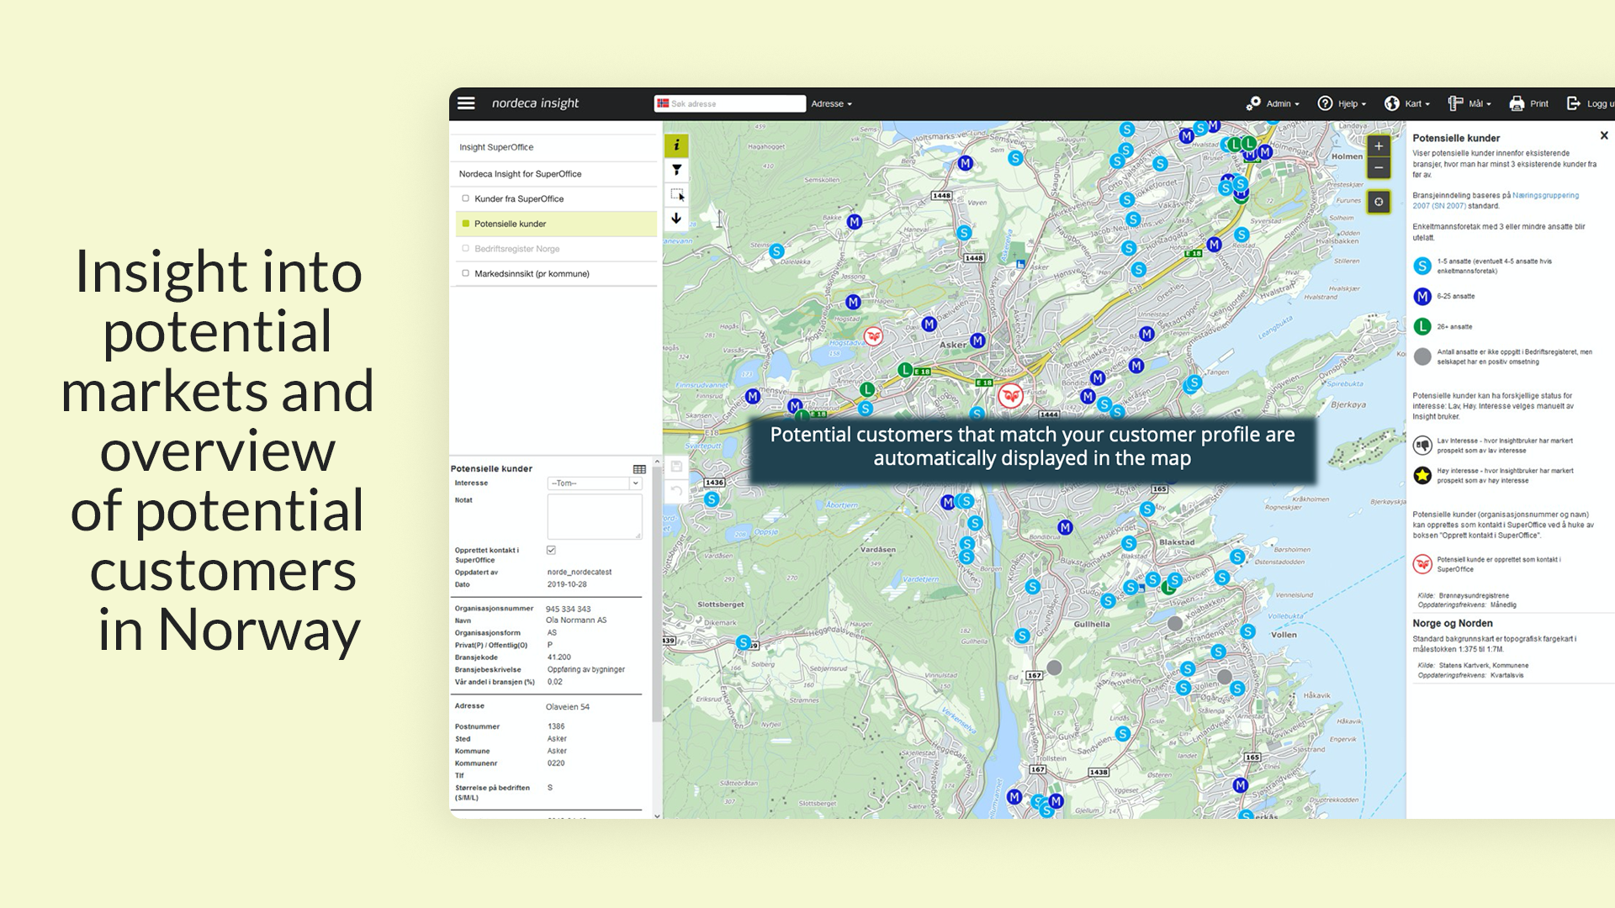Close the Potensielle kunder legend panel

point(1604,135)
